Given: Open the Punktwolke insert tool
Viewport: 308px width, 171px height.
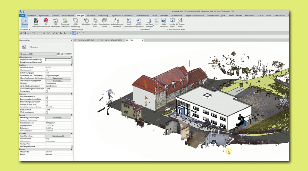Looking at the screenshot, I should (95, 21).
